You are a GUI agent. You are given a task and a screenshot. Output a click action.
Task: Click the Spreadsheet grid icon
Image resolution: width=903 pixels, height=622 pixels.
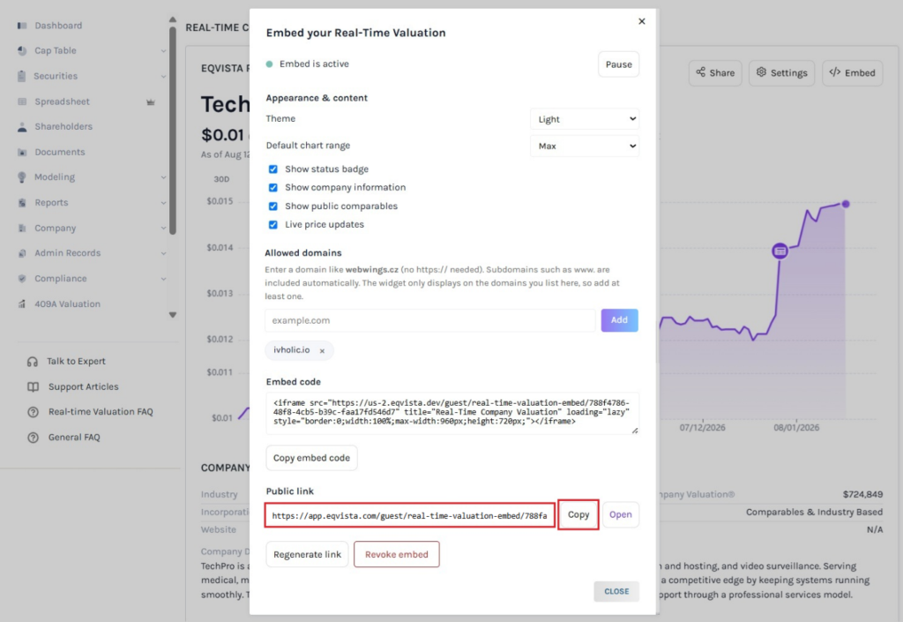pyautogui.click(x=22, y=102)
